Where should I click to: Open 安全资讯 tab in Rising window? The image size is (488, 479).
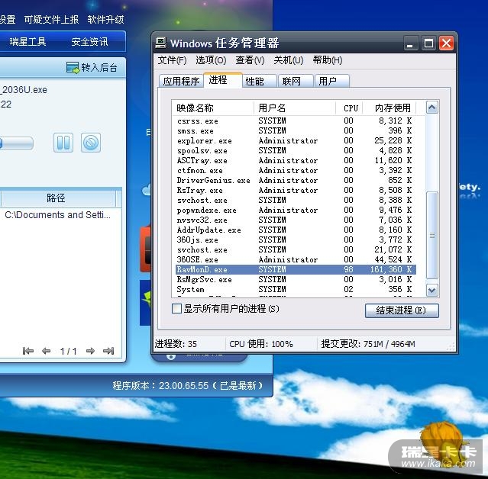89,42
